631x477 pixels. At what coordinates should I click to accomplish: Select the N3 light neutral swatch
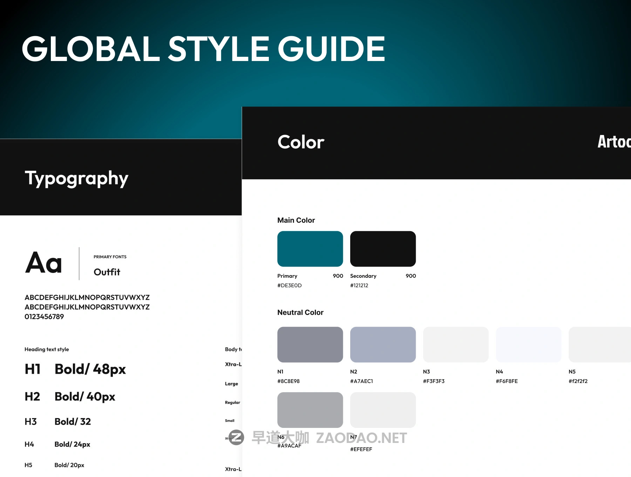pyautogui.click(x=455, y=344)
